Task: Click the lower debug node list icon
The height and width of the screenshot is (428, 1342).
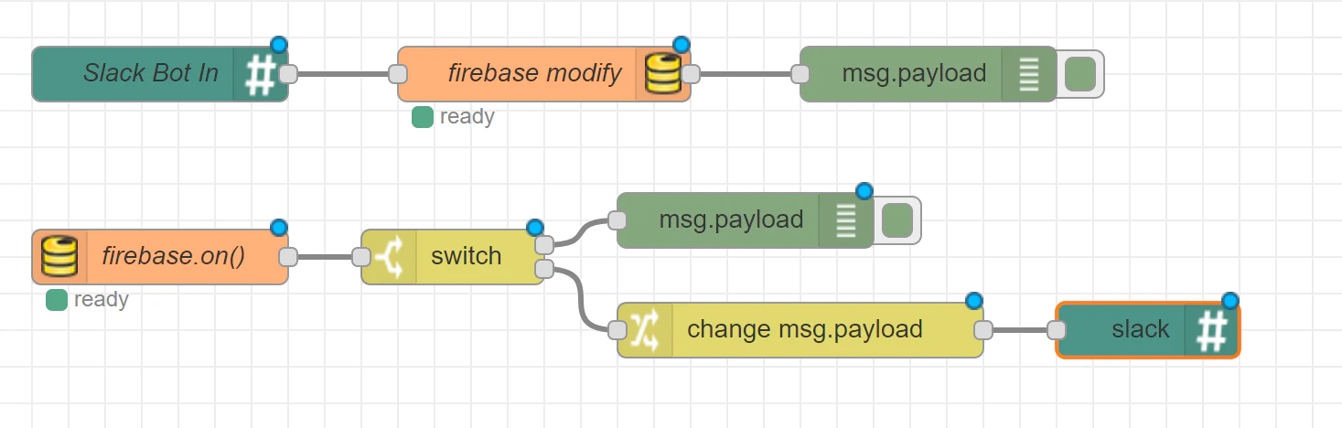Action: tap(846, 220)
